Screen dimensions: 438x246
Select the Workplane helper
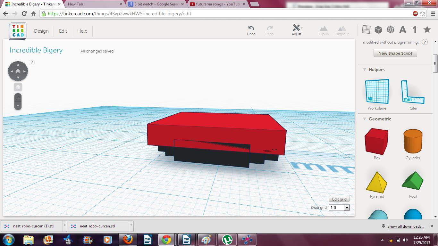(x=377, y=95)
